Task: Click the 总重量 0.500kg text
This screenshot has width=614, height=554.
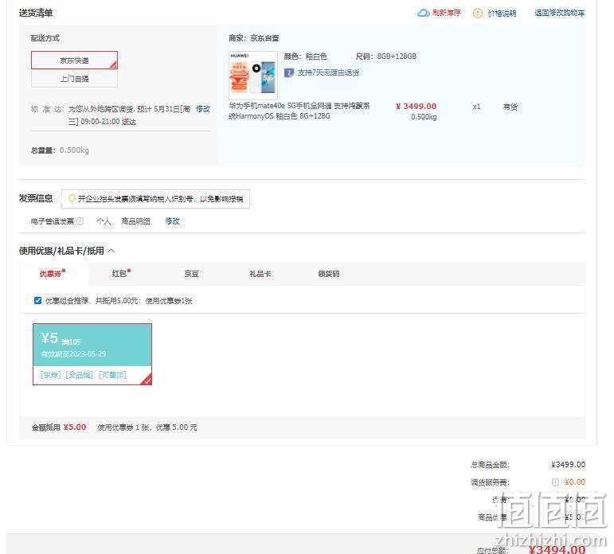Action: point(60,150)
